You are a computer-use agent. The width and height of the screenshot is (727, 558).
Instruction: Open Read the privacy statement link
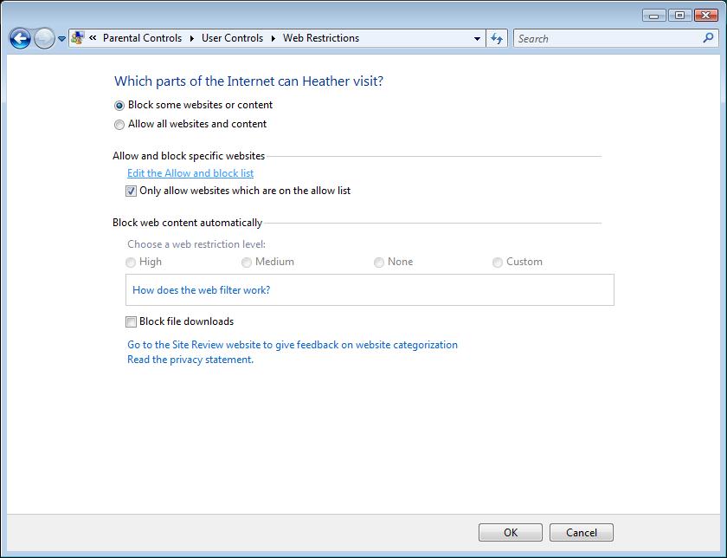pos(190,360)
